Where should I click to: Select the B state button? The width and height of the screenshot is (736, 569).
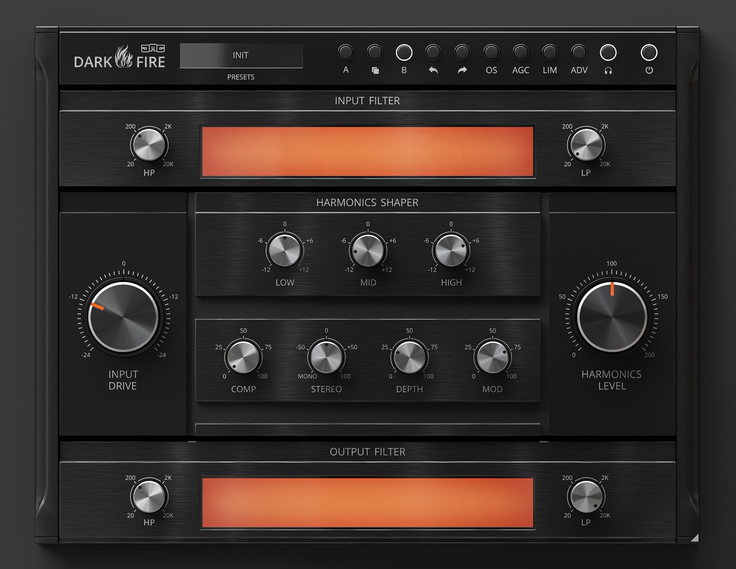coord(404,52)
